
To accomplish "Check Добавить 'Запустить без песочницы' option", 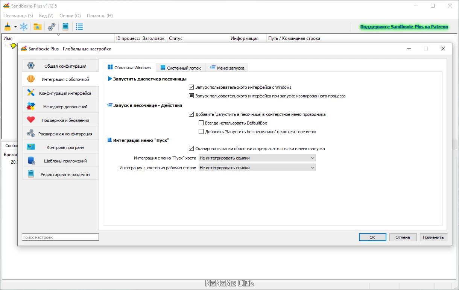I will pos(201,132).
